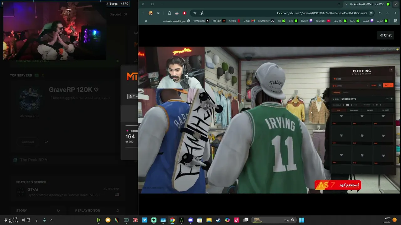Screen dimensions: 401x225
Task: Open the Gmail bookmark
Action: (x=249, y=21)
